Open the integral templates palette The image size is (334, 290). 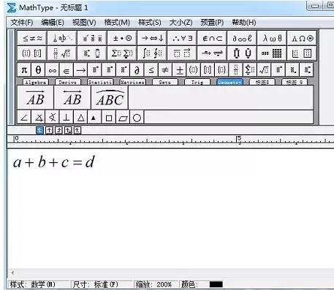click(152, 53)
